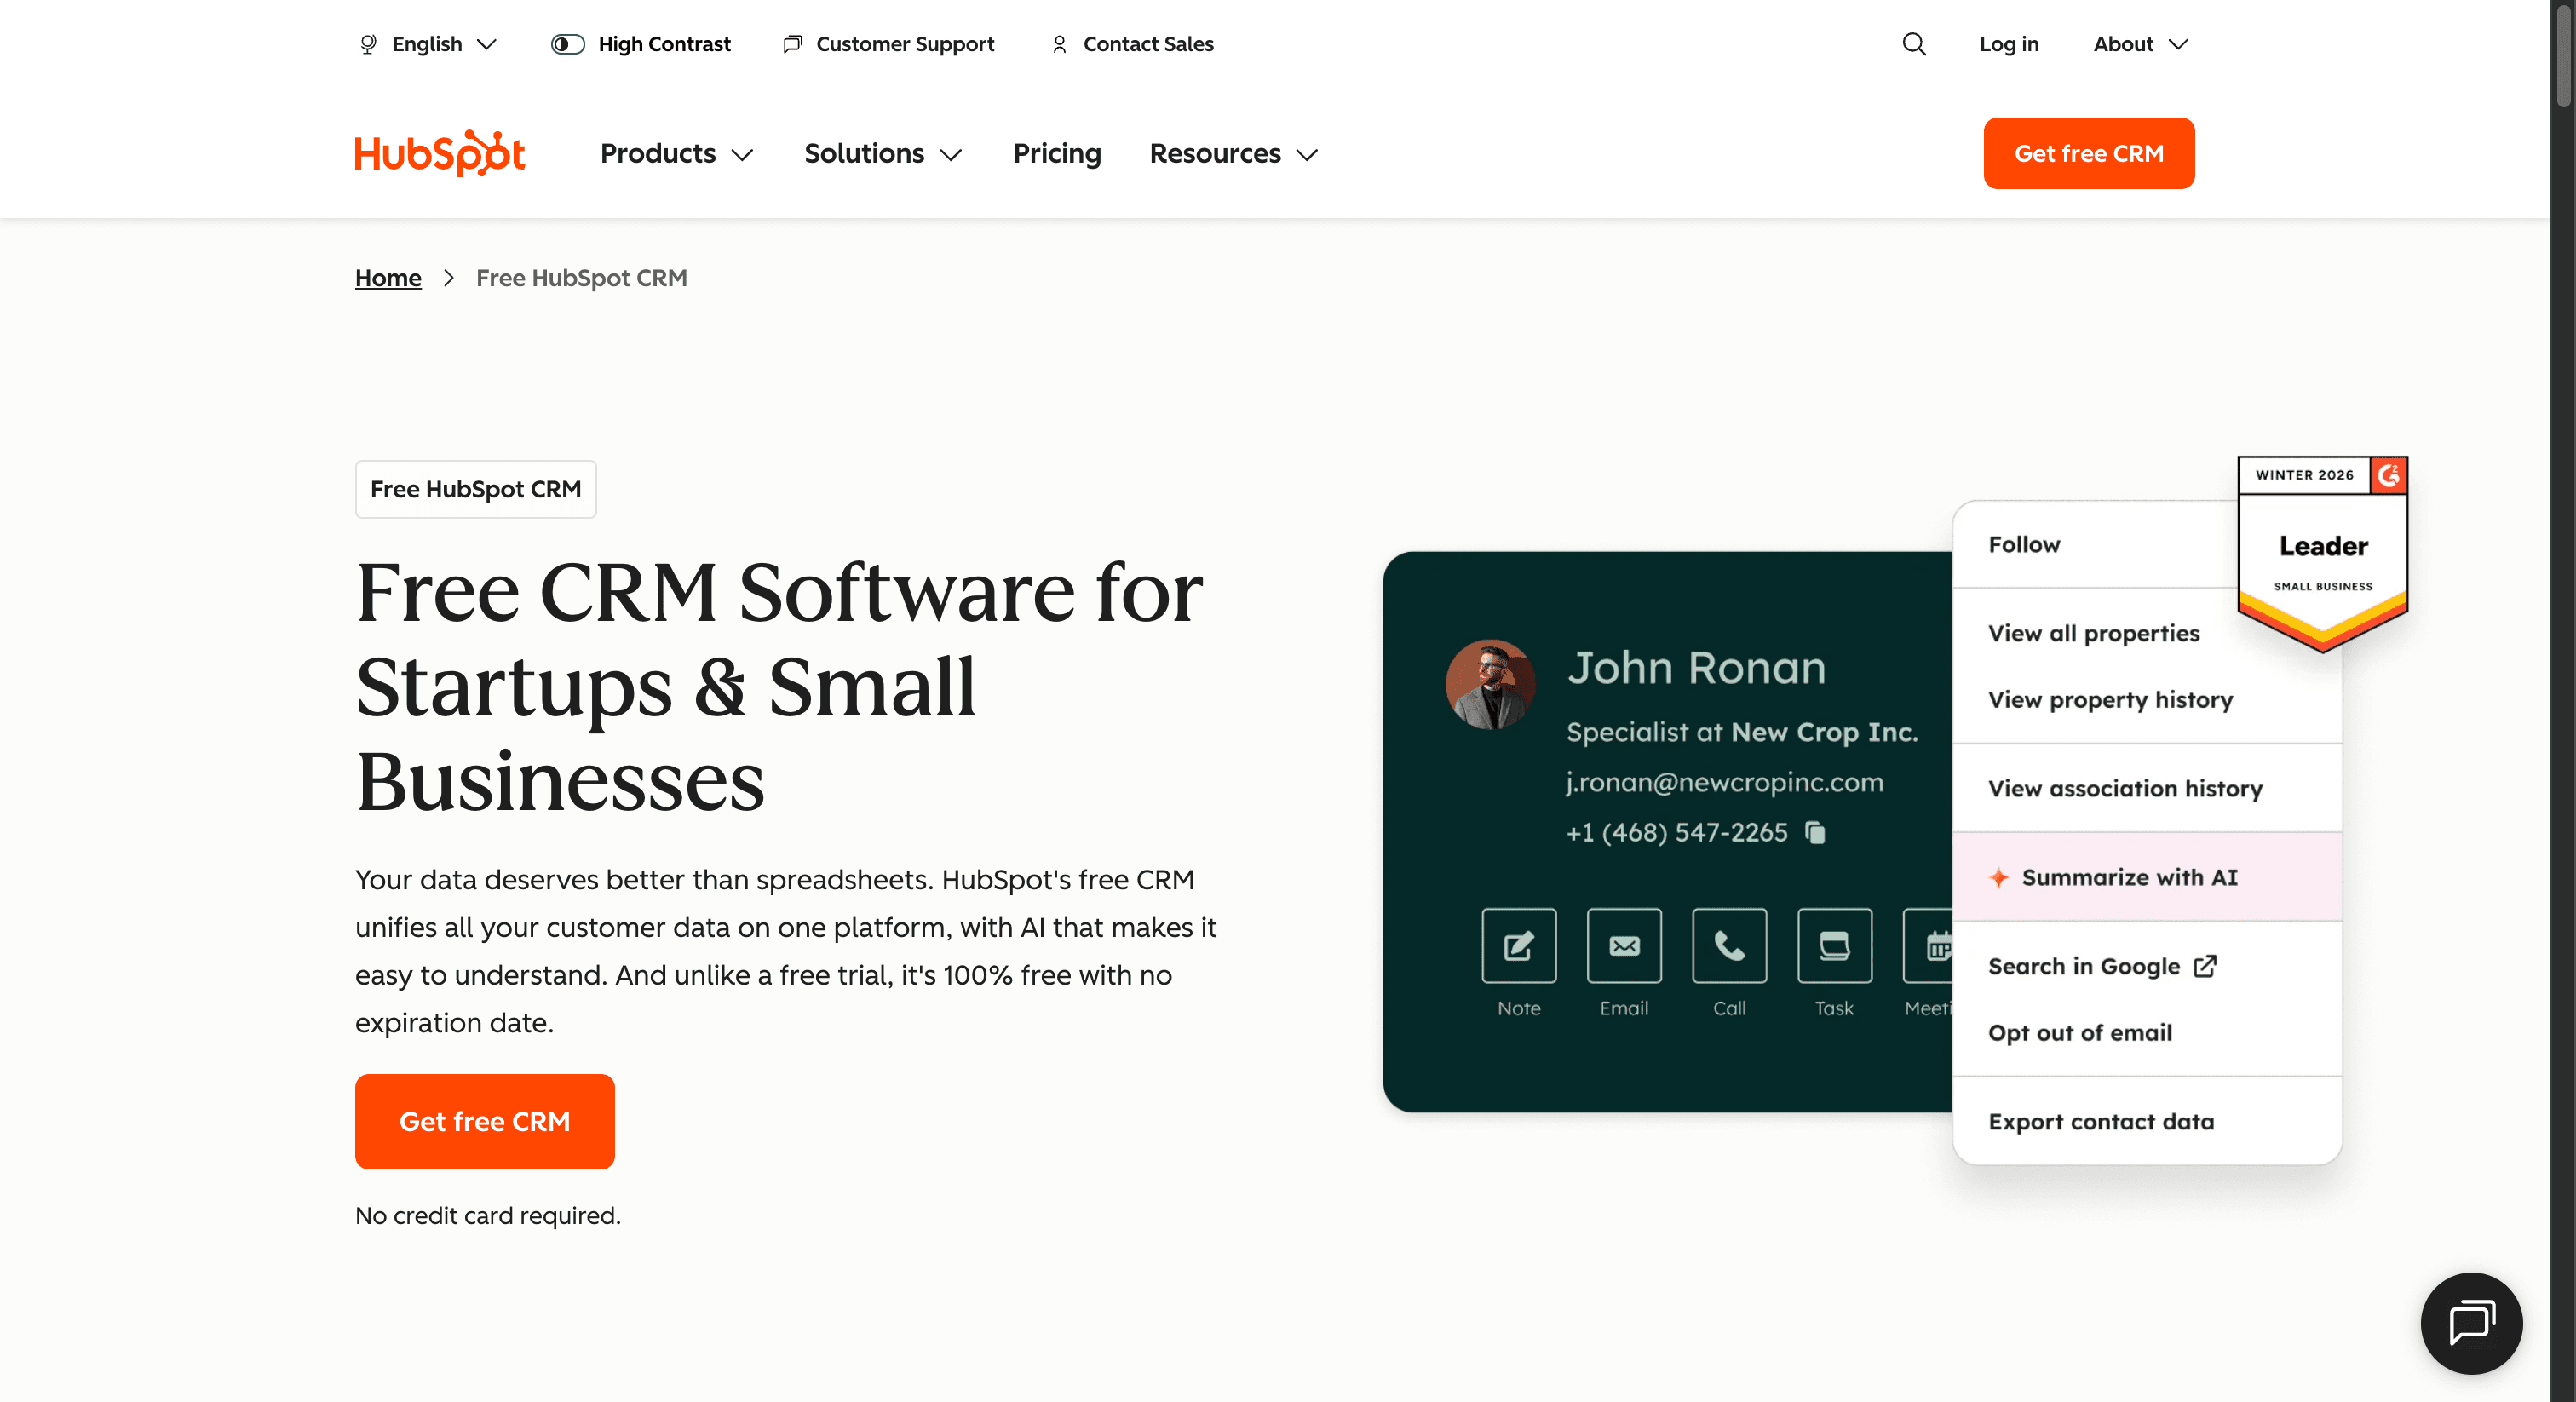Choose Export contact data from the menu
Screen dimensions: 2576x1402
(2101, 1121)
